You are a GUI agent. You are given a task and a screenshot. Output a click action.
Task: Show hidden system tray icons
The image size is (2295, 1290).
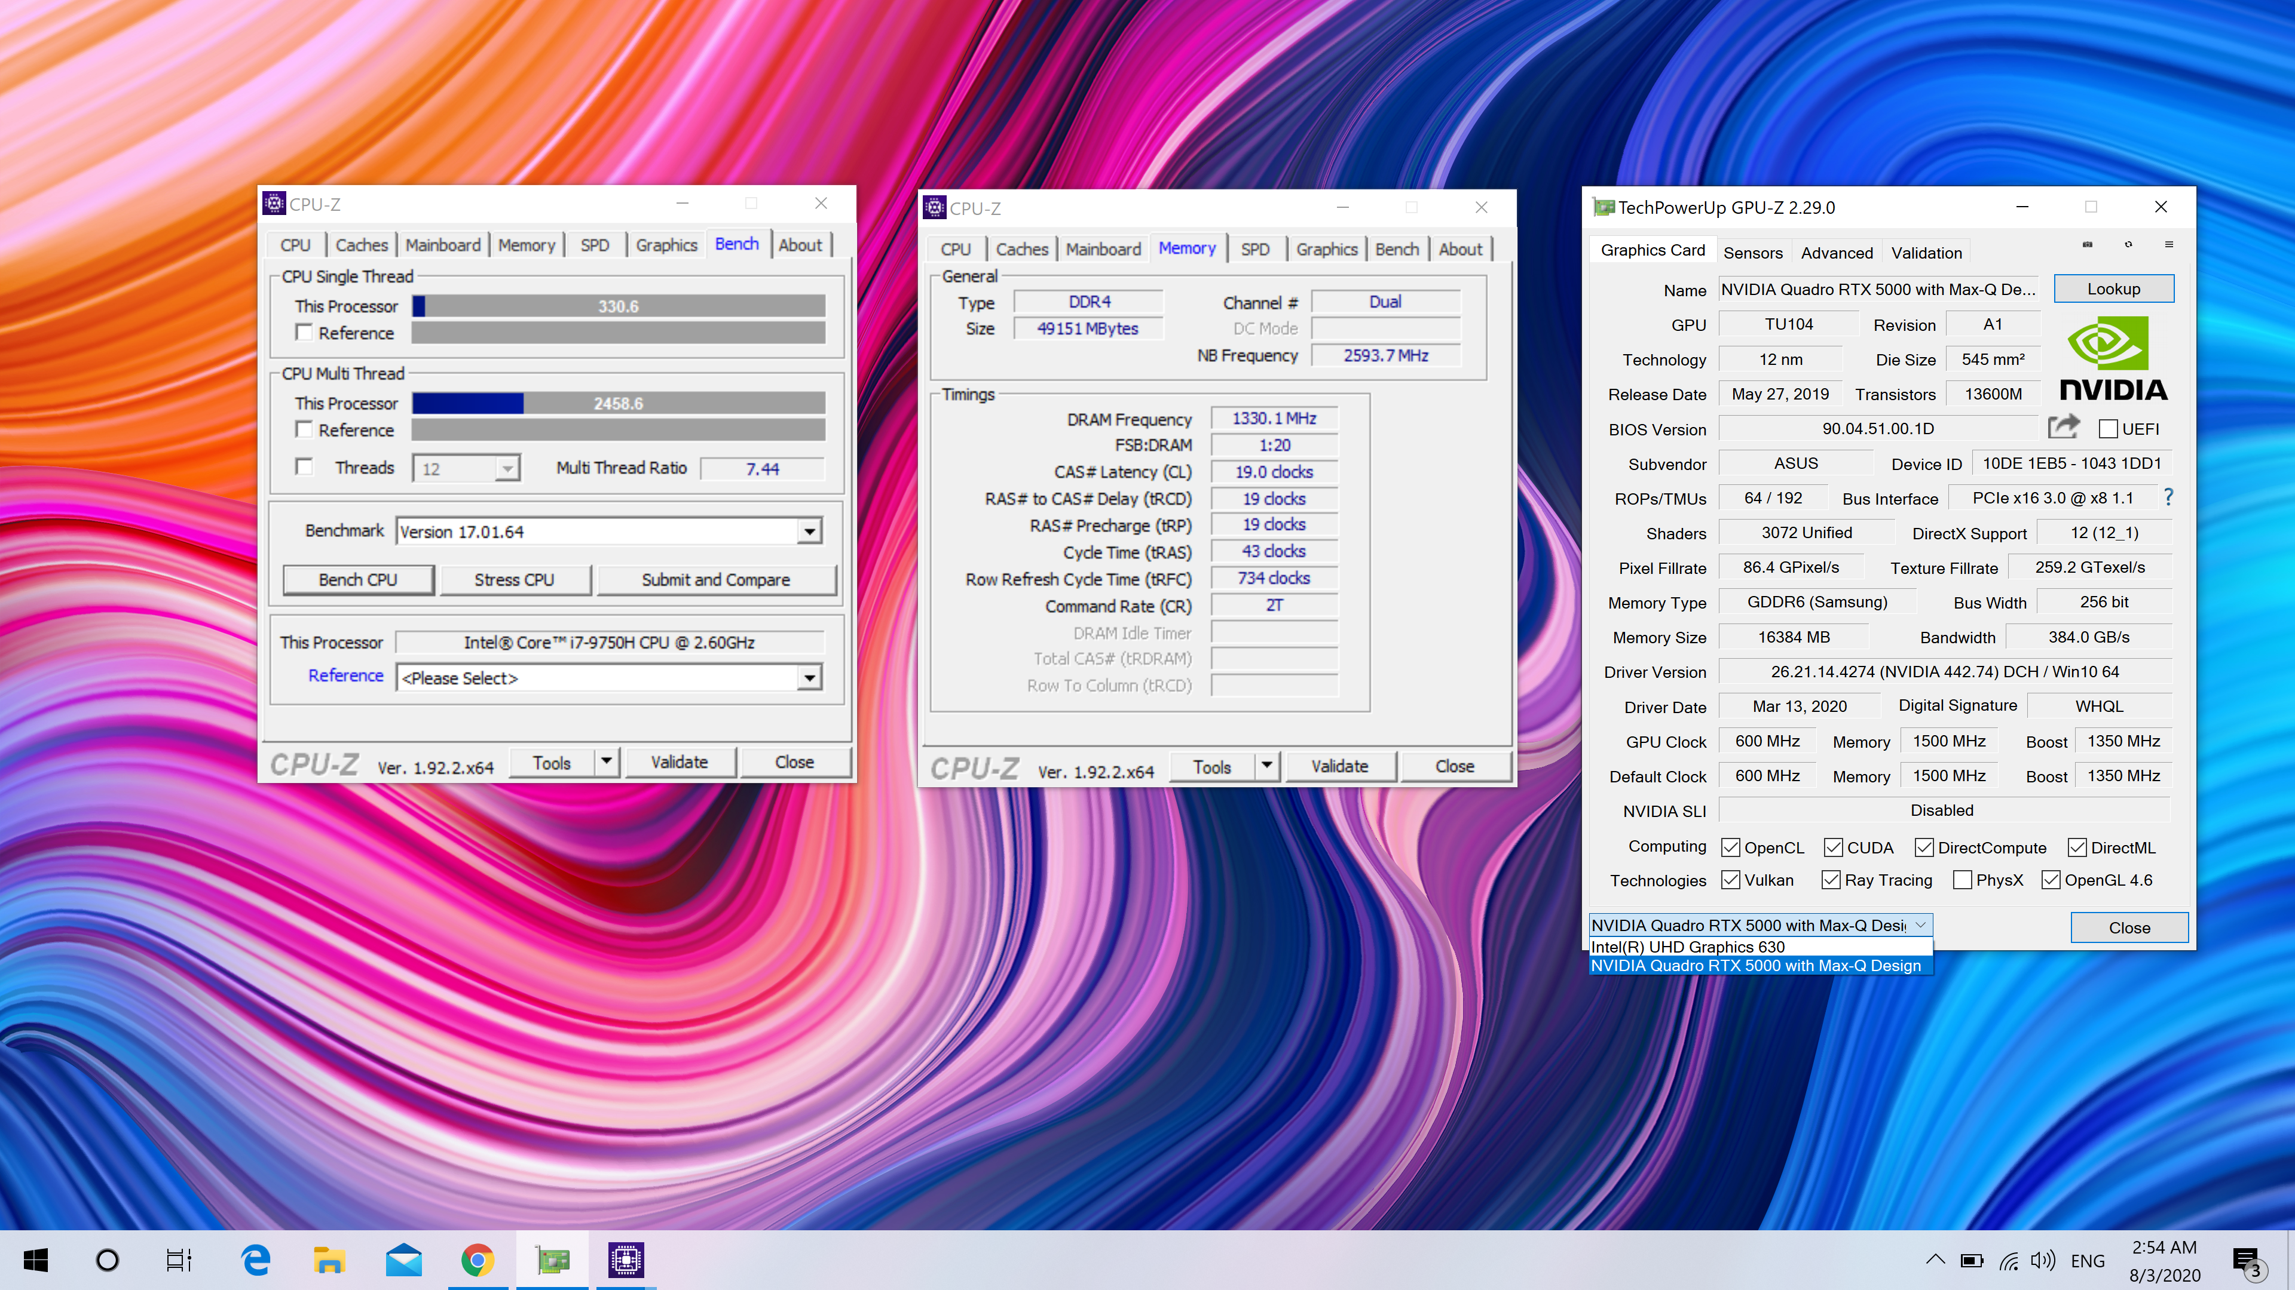click(1935, 1260)
